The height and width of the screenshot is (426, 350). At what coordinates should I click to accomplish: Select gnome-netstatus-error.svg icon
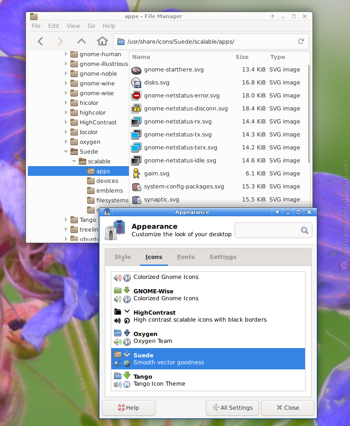pyautogui.click(x=136, y=96)
